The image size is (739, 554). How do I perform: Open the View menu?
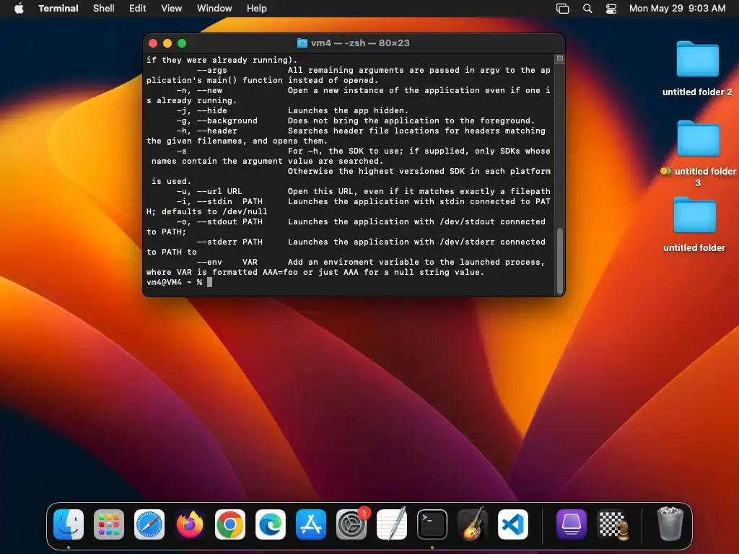[172, 9]
